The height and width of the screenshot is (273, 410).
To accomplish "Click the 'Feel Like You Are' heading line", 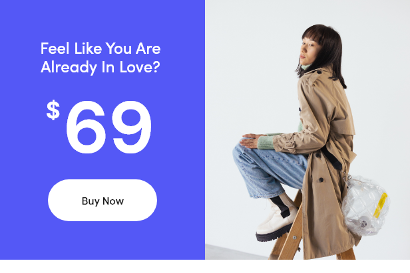I will (x=101, y=48).
